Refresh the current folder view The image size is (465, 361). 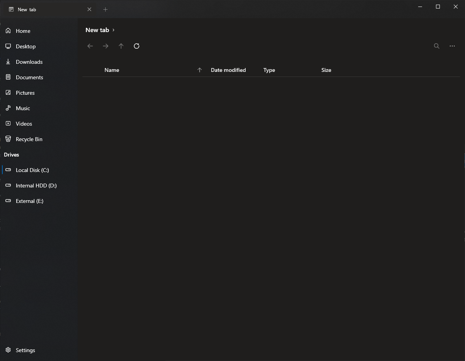pyautogui.click(x=137, y=46)
